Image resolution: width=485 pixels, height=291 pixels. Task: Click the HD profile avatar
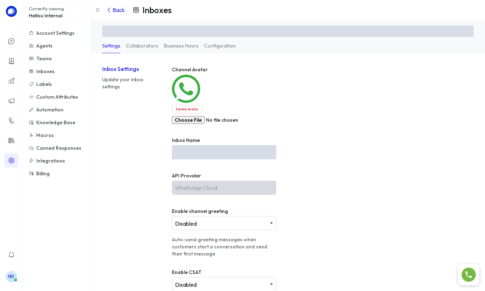pyautogui.click(x=11, y=276)
